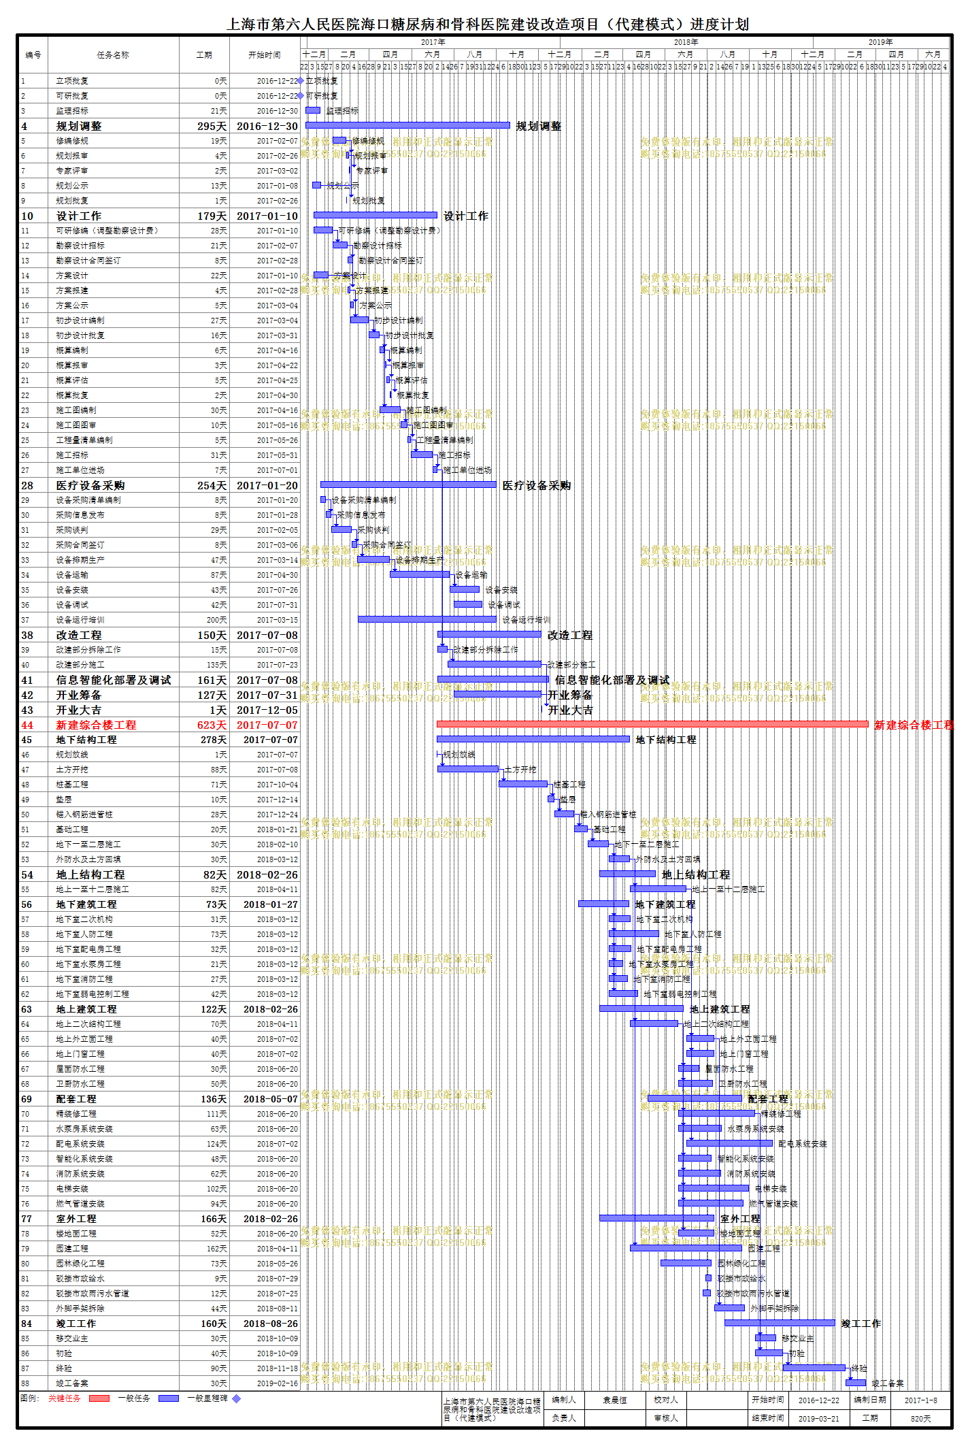The height and width of the screenshot is (1444, 968).
Task: Click the 2018年 timeline year header
Action: (686, 42)
